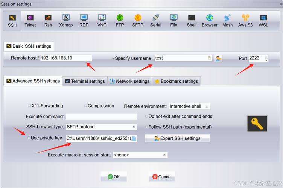Select the VNC session type
Image resolution: width=283 pixels, height=188 pixels.
coord(102,20)
